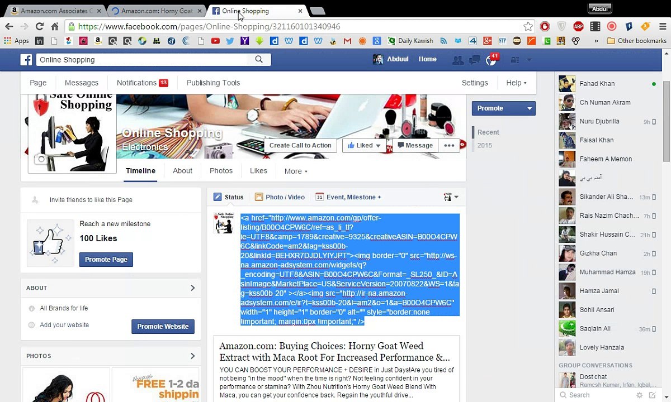Expand the Help dropdown
Viewport: 671px width, 402px height.
pyautogui.click(x=516, y=83)
